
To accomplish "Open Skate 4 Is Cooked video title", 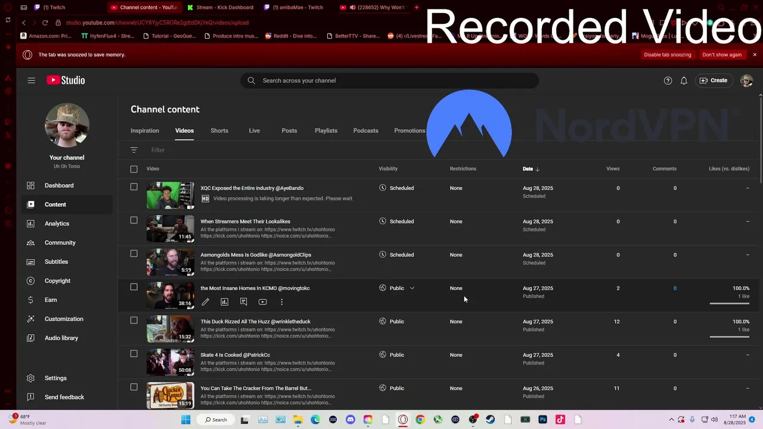I will click(235, 355).
